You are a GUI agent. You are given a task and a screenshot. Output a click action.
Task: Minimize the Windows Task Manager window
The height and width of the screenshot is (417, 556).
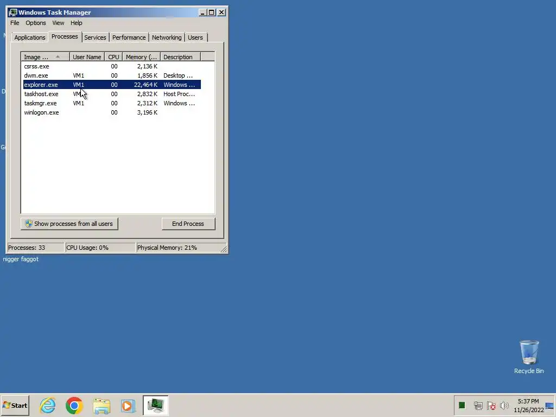click(203, 12)
